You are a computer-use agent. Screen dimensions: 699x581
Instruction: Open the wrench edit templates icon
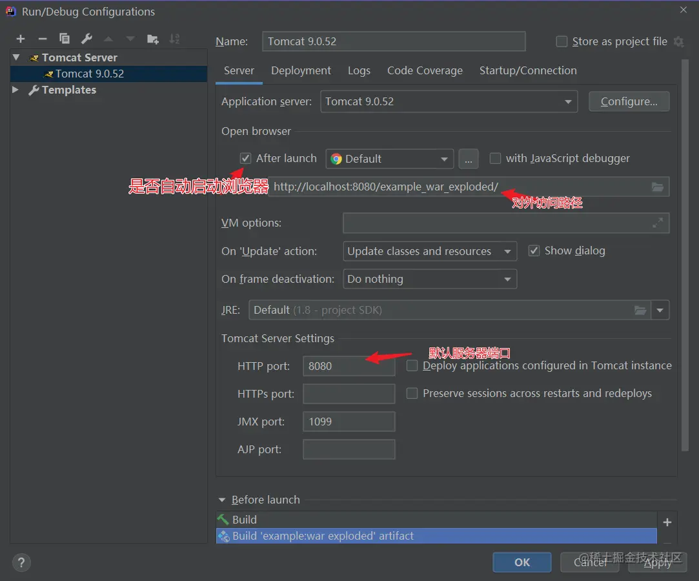[86, 39]
